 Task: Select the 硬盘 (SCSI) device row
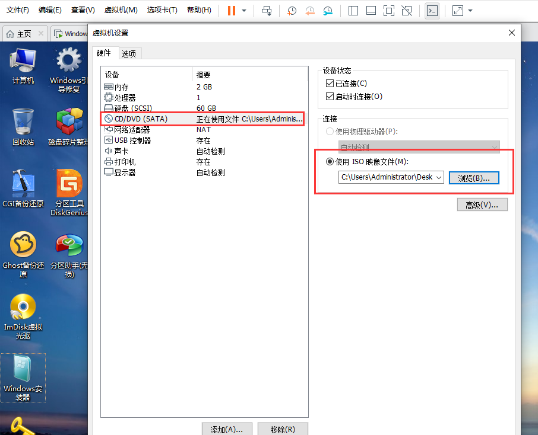coord(204,108)
